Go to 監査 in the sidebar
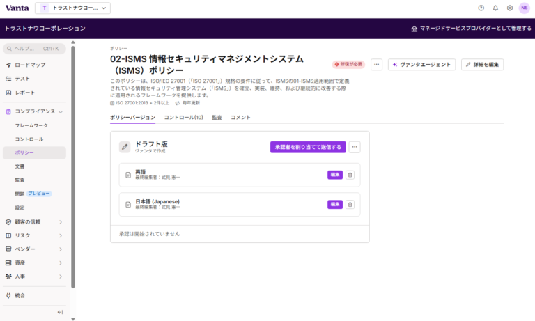This screenshot has width=535, height=321. (20, 180)
